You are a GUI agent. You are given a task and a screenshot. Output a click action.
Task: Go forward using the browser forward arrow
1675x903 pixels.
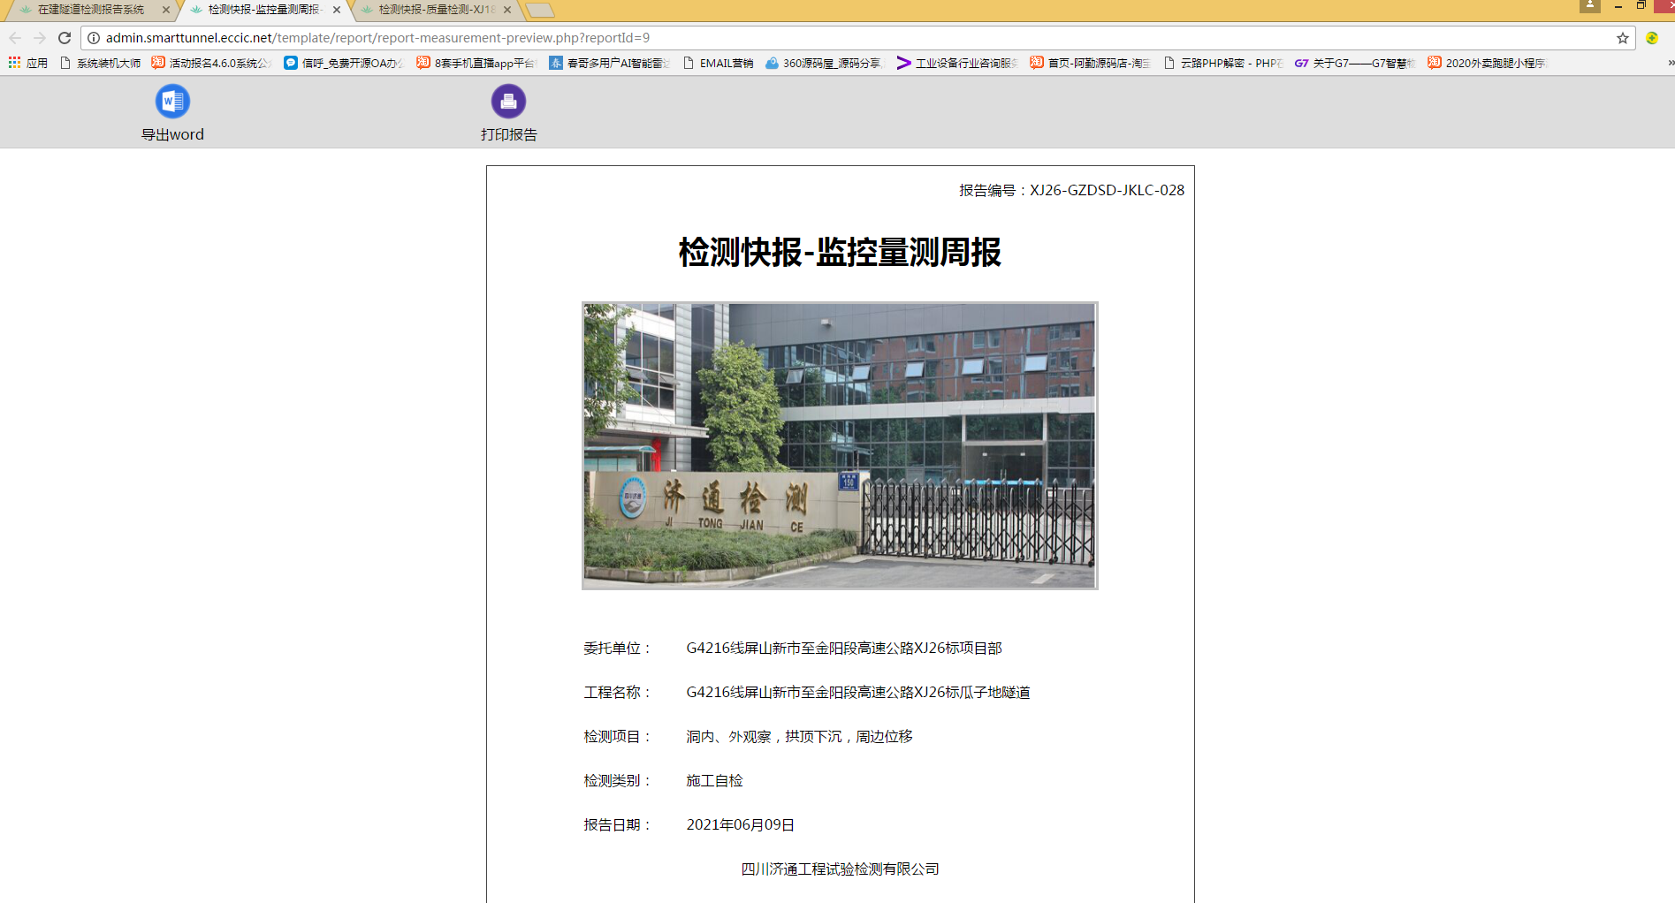coord(40,38)
